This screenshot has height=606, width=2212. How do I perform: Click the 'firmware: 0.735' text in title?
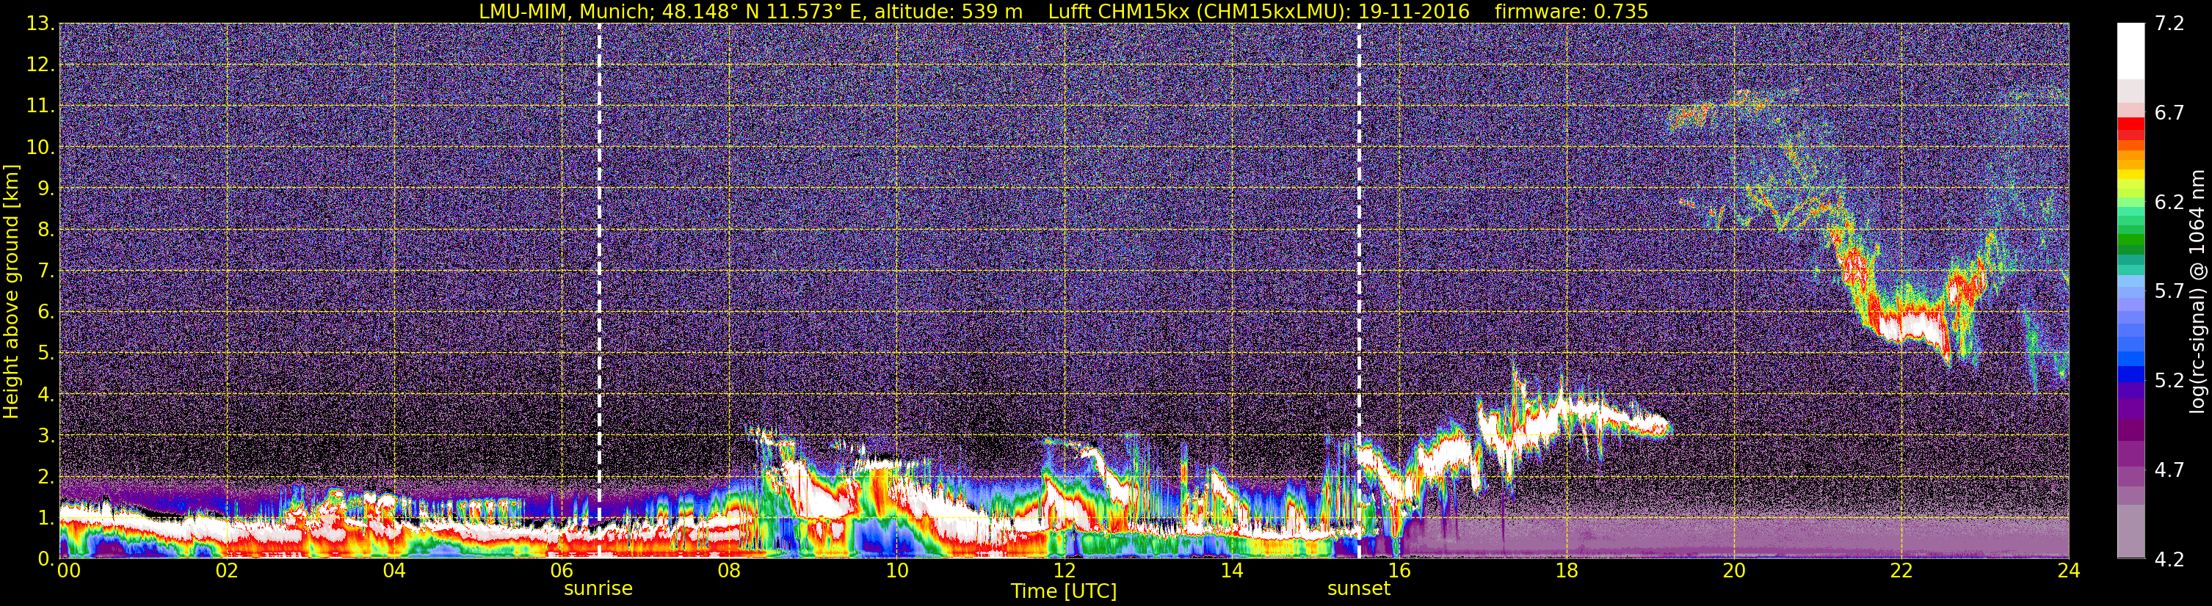(x=1570, y=11)
